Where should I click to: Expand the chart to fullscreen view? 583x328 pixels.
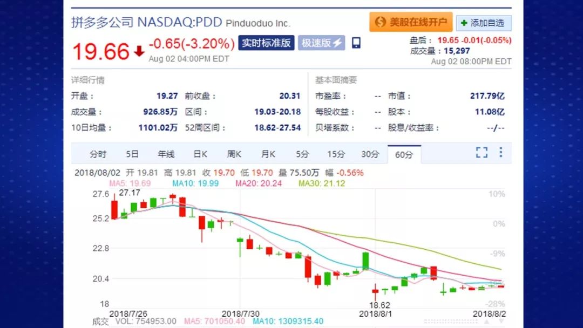[x=482, y=153]
